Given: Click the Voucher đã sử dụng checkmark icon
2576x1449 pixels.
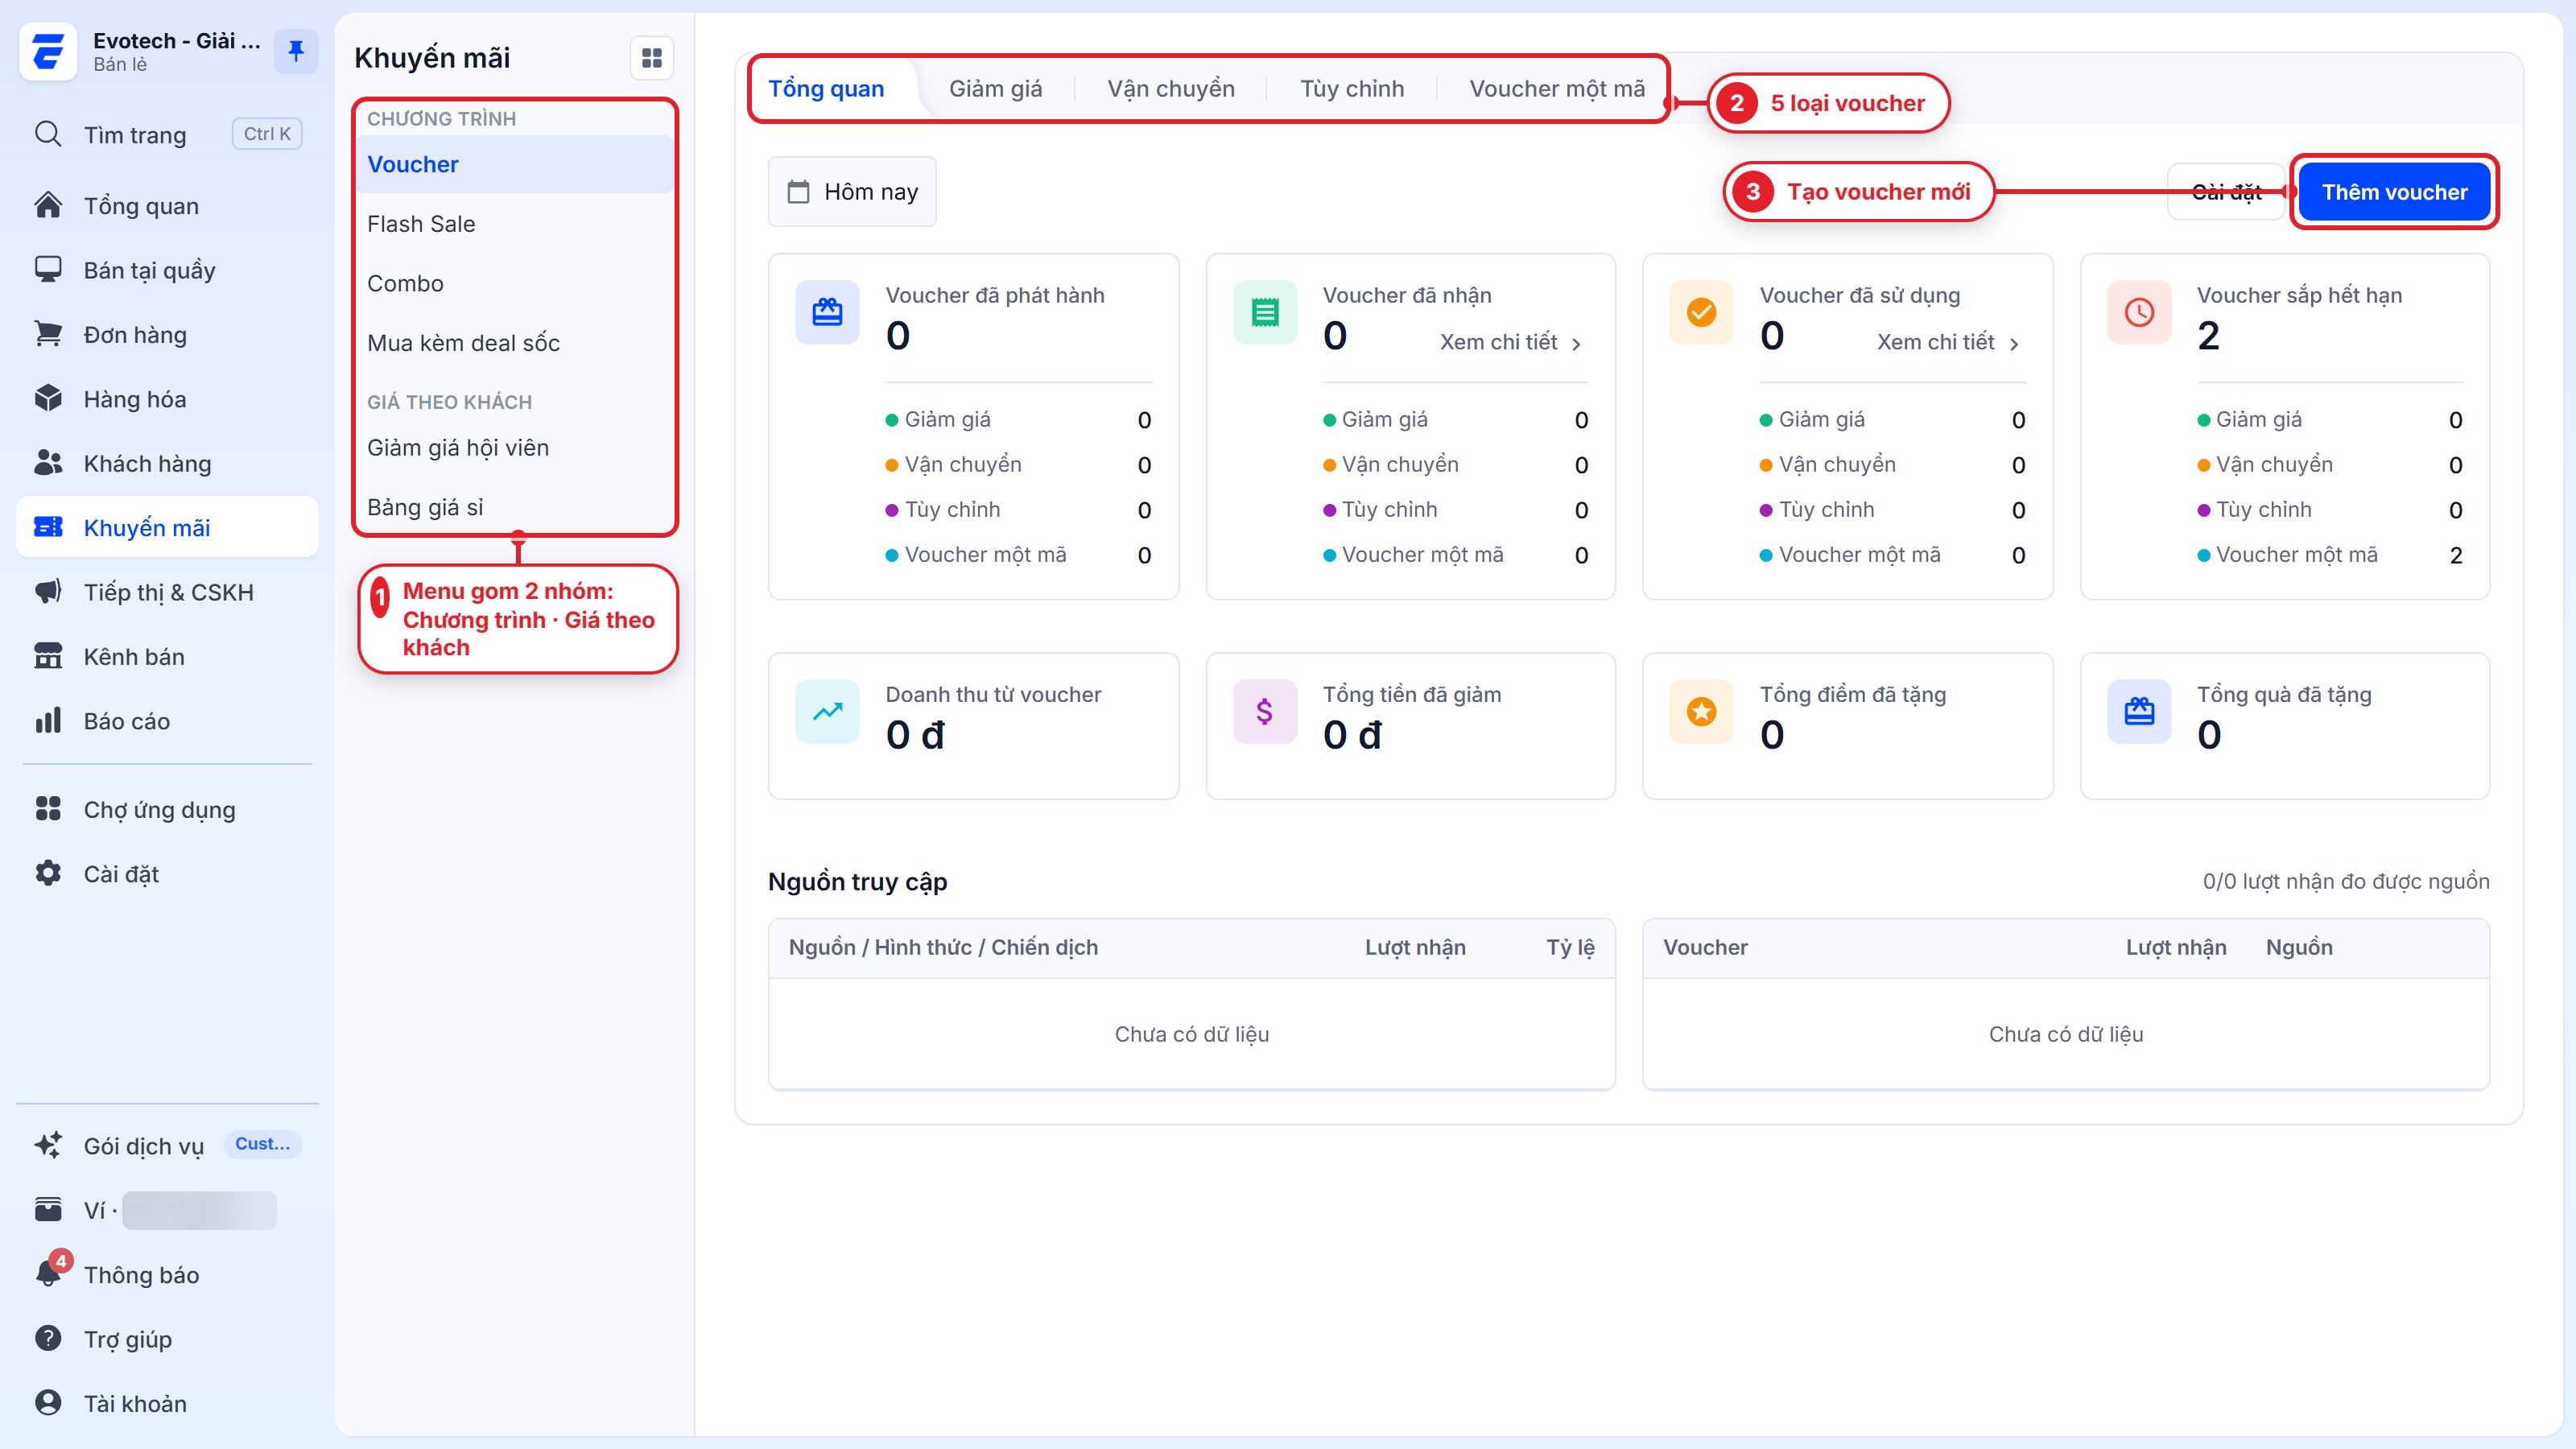Looking at the screenshot, I should coord(1702,312).
